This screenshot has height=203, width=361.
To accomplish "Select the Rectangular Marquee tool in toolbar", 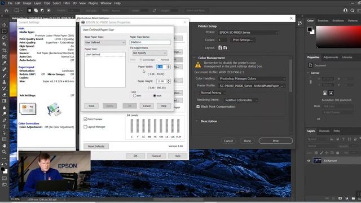I will (4, 31).
